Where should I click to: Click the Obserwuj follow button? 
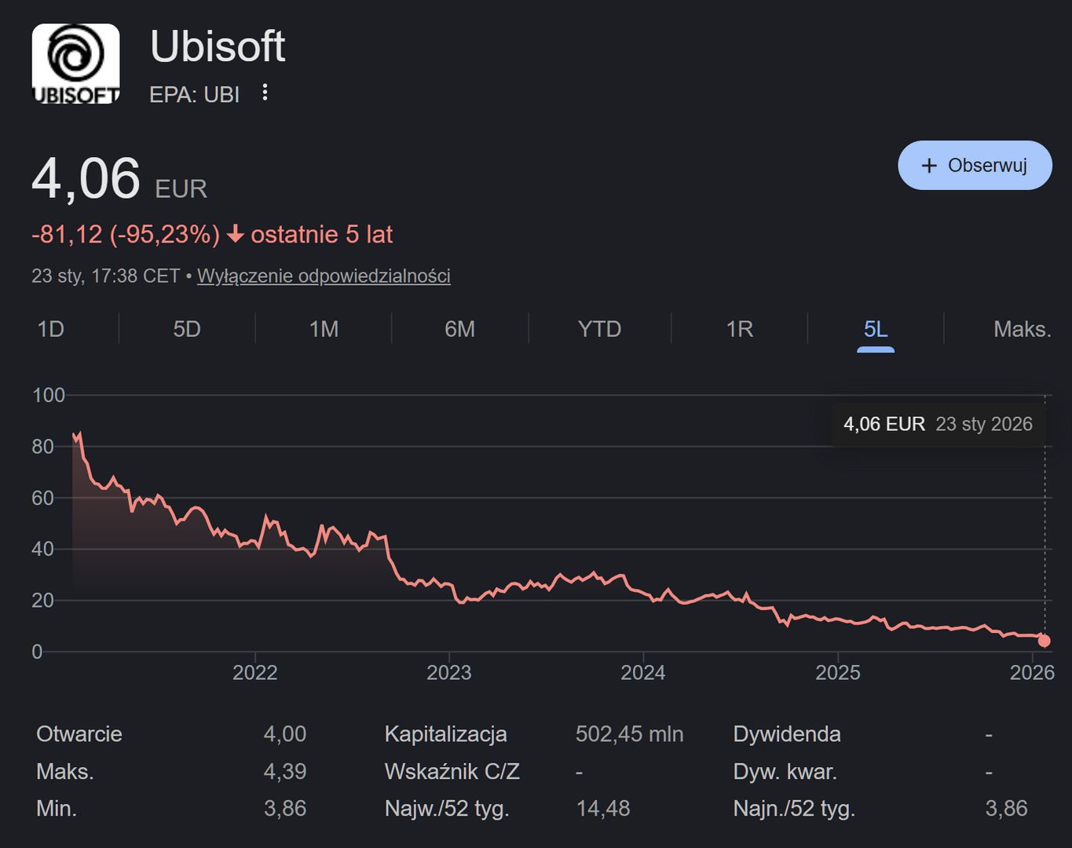(975, 165)
